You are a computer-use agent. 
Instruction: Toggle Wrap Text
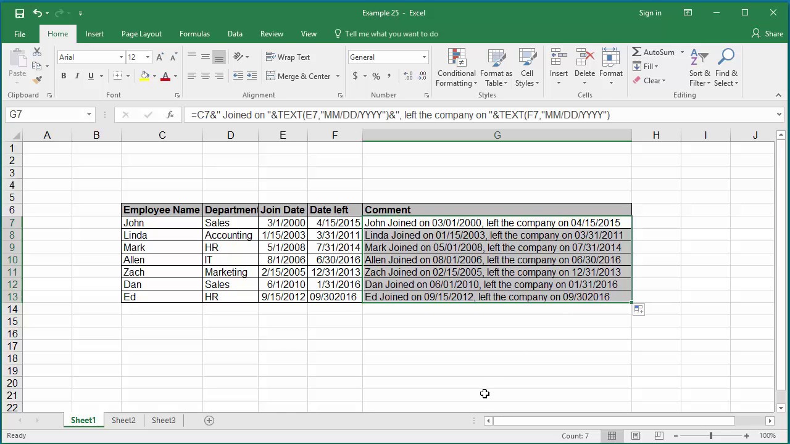pyautogui.click(x=288, y=57)
